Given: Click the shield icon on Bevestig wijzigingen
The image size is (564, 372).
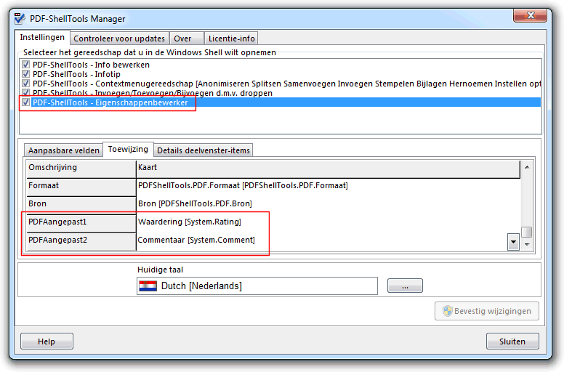Looking at the screenshot, I should 447,311.
